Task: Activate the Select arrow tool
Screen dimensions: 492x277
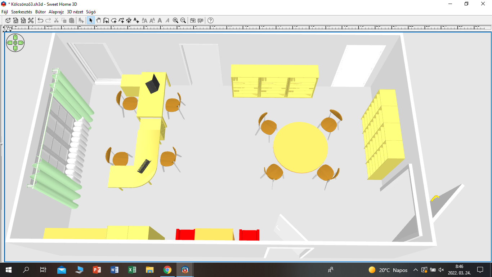Action: click(x=91, y=21)
